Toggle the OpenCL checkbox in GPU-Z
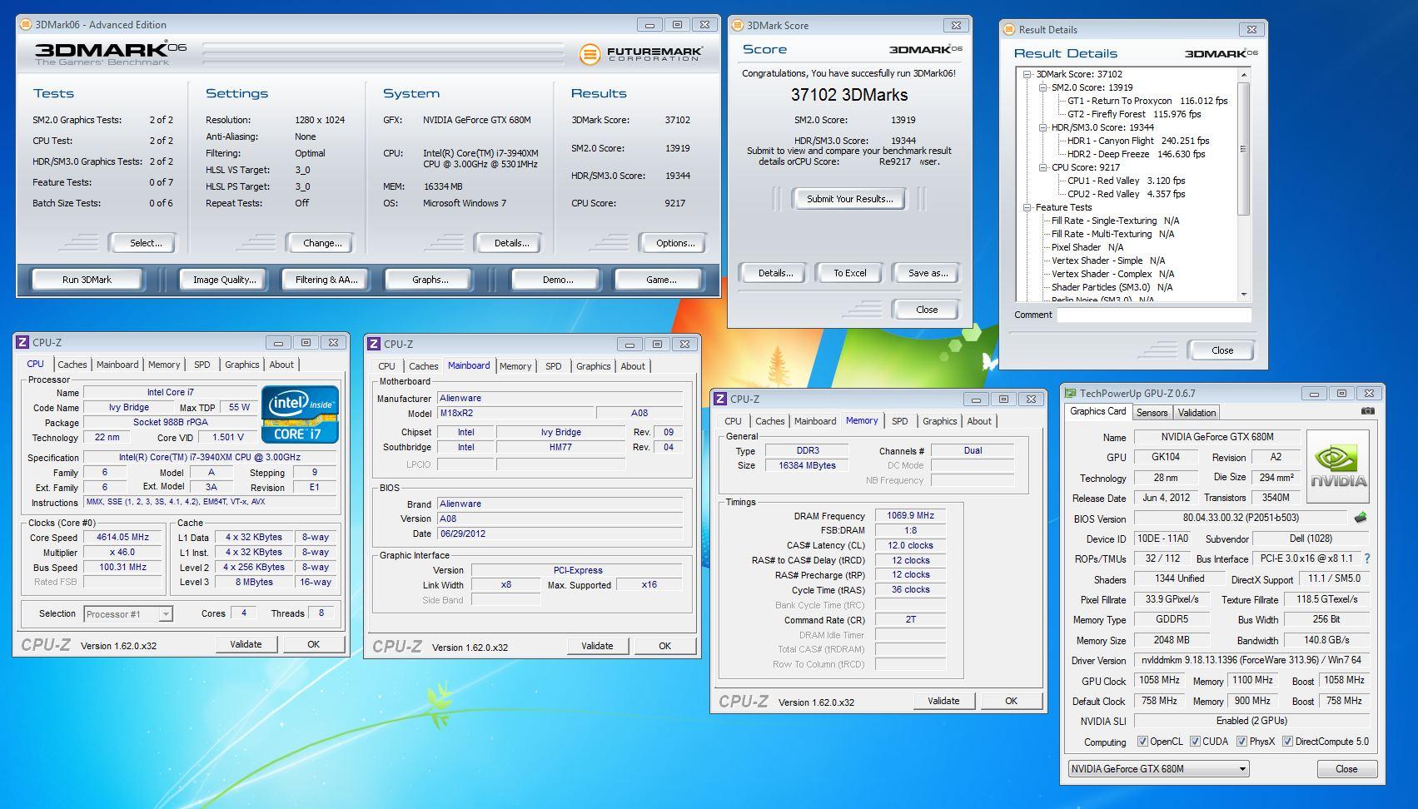Screen dimensions: 1418x809 pyautogui.click(x=1143, y=741)
